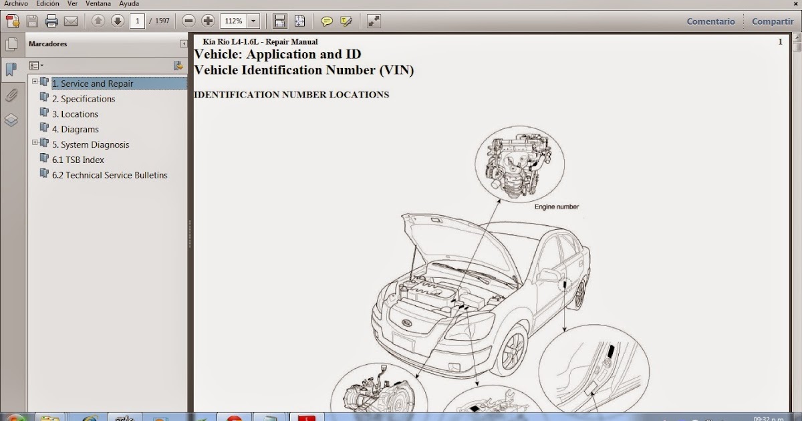Fit one full page to window
This screenshot has height=421, width=802.
299,21
